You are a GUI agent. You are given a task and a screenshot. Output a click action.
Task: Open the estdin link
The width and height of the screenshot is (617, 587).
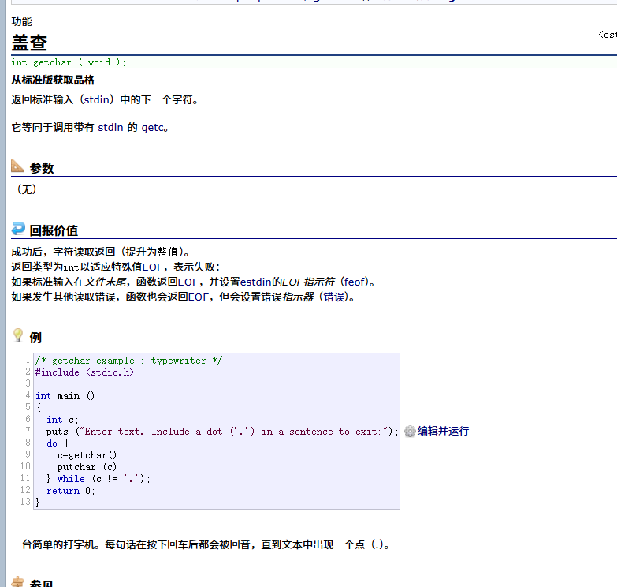(256, 282)
